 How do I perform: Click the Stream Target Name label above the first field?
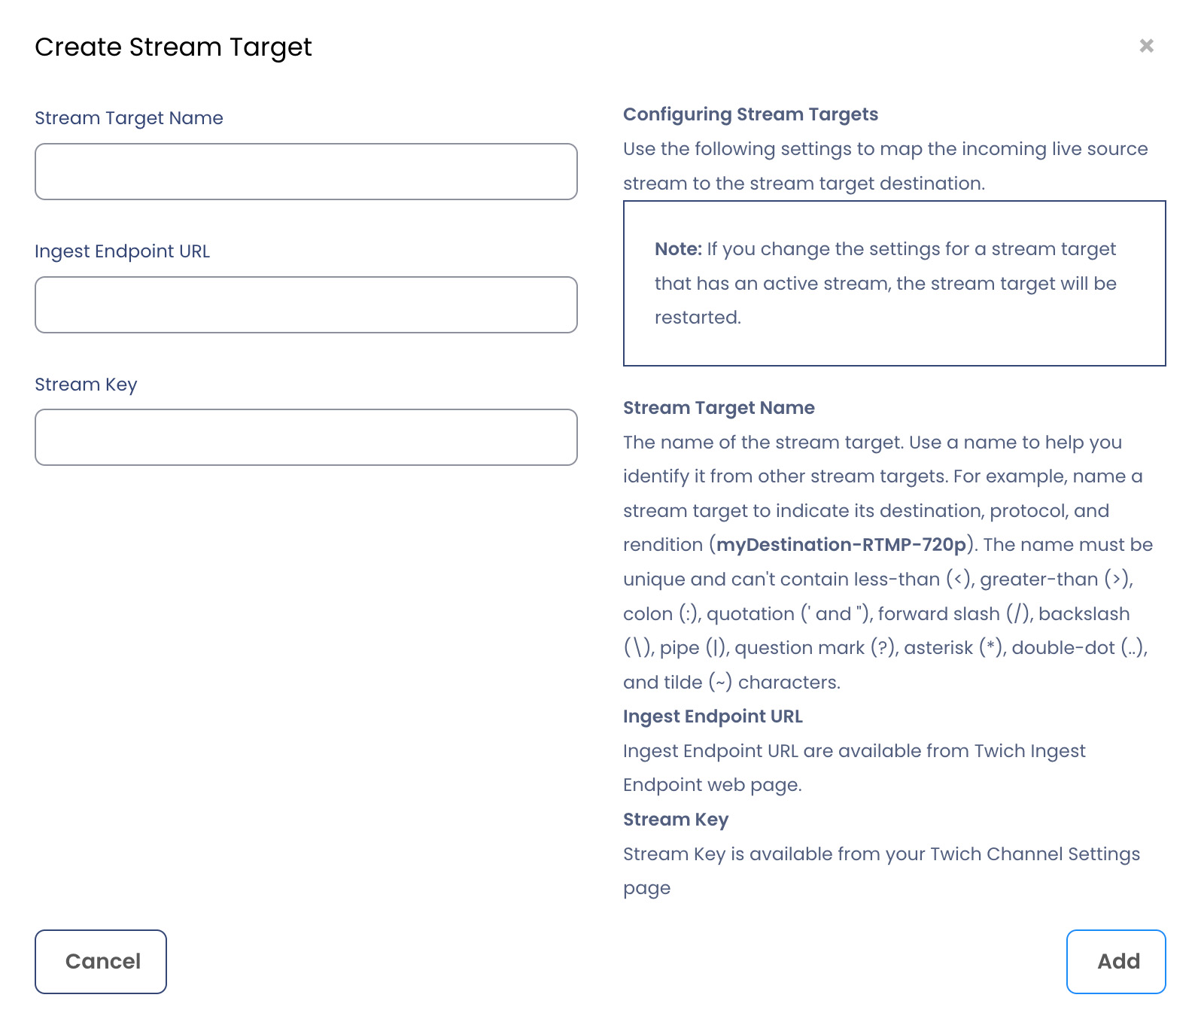(129, 118)
